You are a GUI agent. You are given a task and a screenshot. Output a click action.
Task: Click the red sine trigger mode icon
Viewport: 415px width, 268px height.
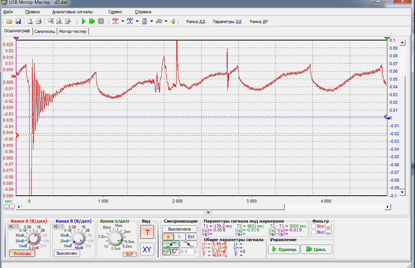pos(167,252)
